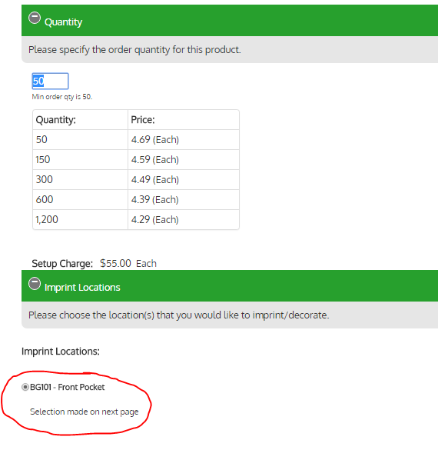Click the Quantity header title
Image resolution: width=438 pixels, height=470 pixels.
(63, 22)
